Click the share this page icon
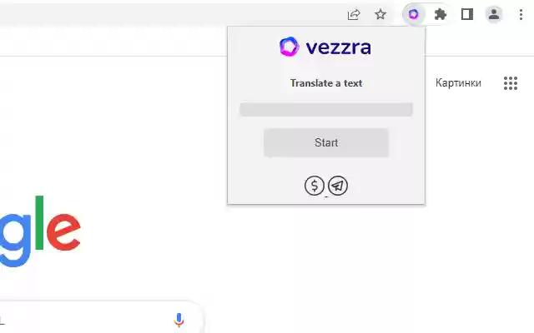 point(354,14)
